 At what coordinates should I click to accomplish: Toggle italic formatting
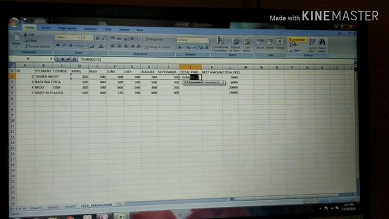point(64,45)
